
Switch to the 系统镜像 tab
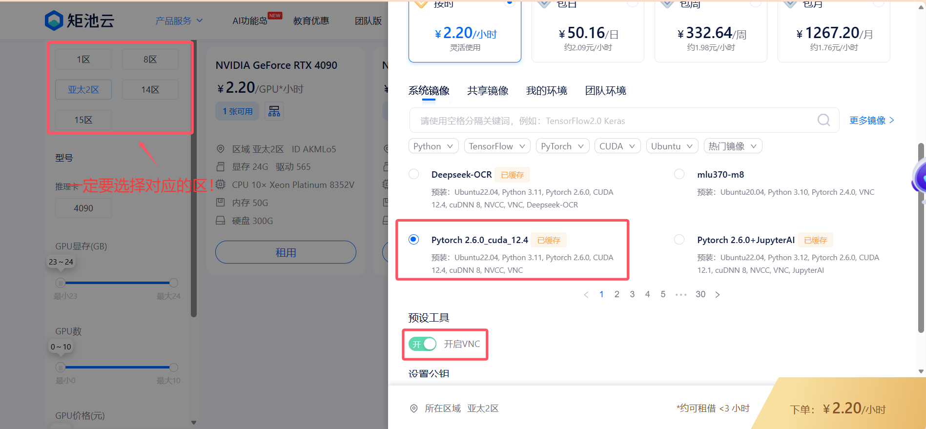click(429, 91)
